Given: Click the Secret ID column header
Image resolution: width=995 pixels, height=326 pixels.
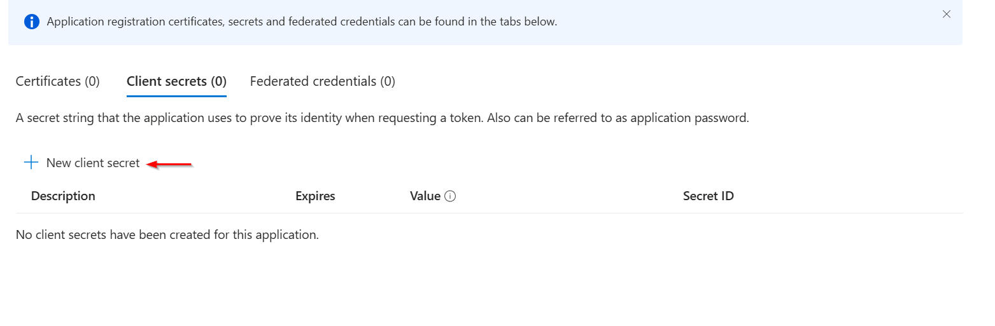Looking at the screenshot, I should click(x=708, y=196).
